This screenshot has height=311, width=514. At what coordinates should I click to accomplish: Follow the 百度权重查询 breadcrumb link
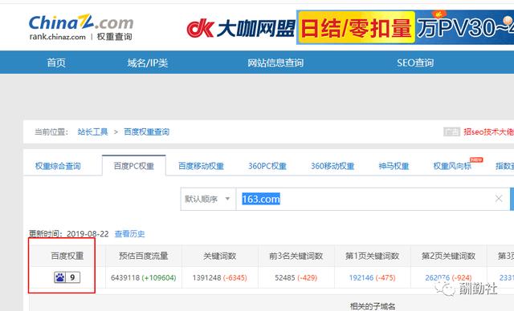146,131
